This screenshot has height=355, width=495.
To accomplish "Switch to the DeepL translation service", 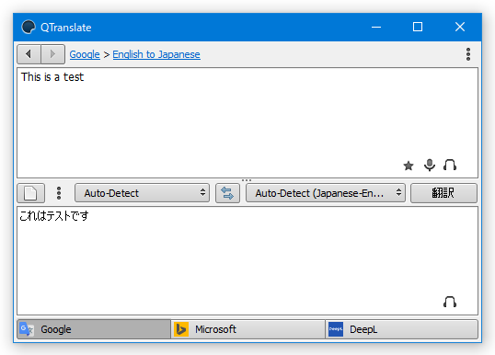I will [x=401, y=329].
